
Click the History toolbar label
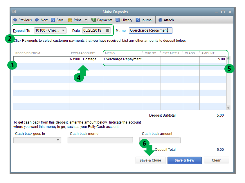[x=127, y=20]
